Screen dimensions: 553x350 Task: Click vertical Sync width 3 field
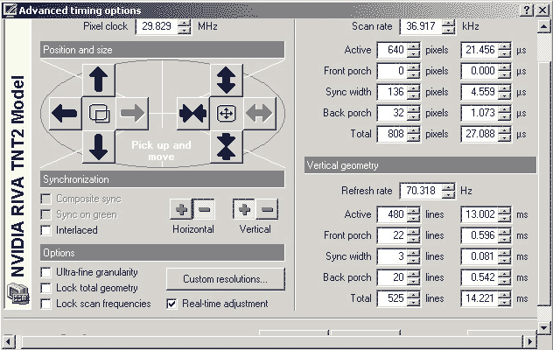(393, 256)
